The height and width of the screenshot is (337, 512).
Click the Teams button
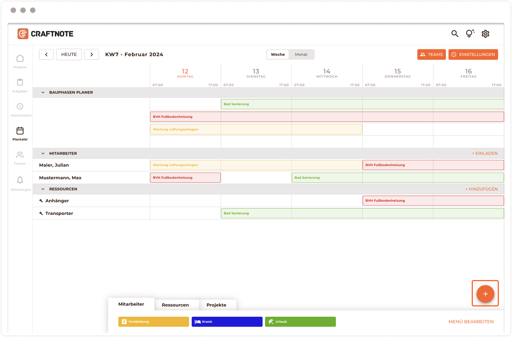[431, 54]
